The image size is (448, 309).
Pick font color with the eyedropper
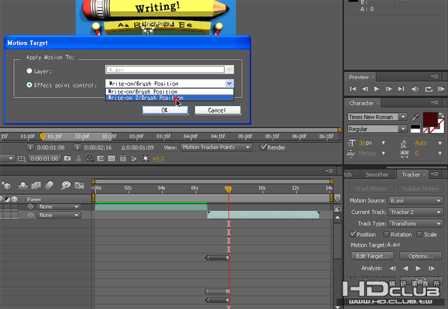click(x=415, y=117)
